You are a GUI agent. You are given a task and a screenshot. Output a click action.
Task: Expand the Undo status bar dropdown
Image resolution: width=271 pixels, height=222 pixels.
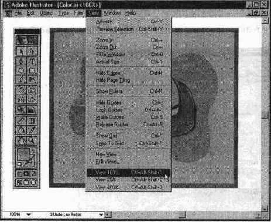coord(101,215)
